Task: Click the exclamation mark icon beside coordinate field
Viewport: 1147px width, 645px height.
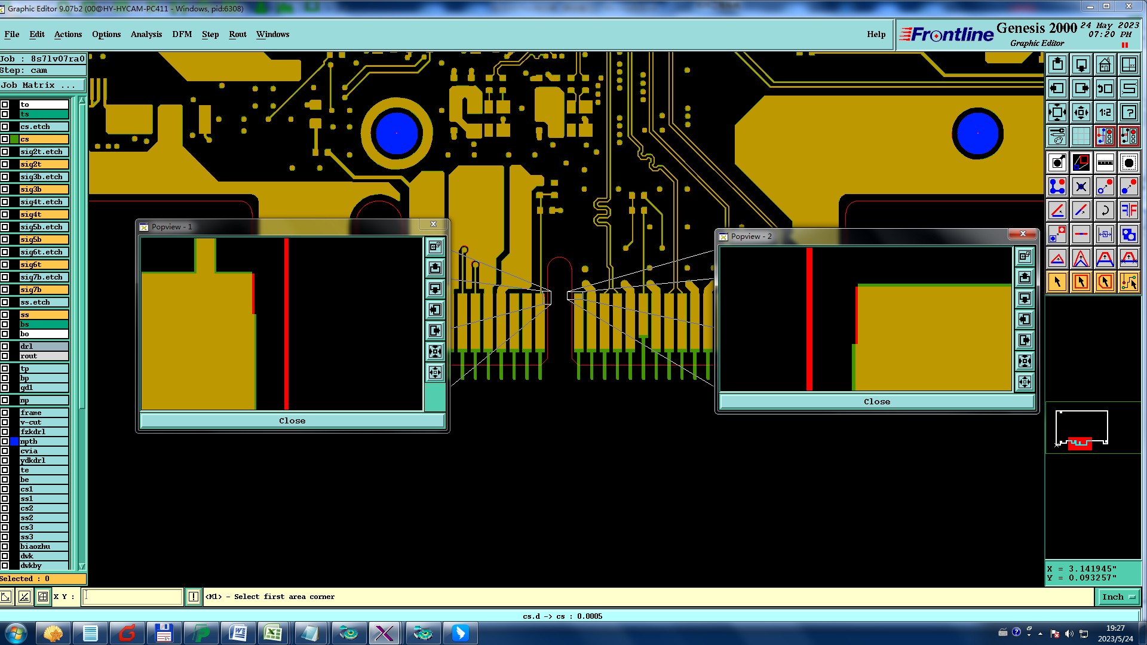Action: [194, 597]
